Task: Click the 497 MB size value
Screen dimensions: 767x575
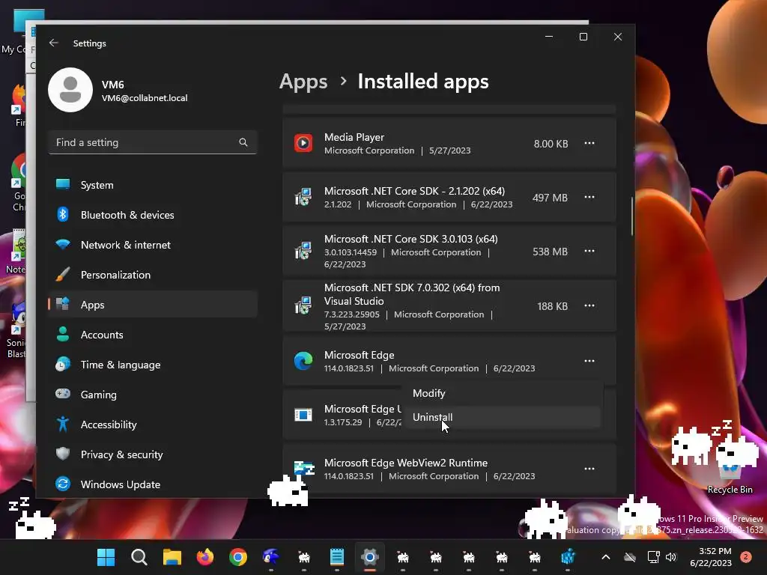Action: [x=550, y=198]
